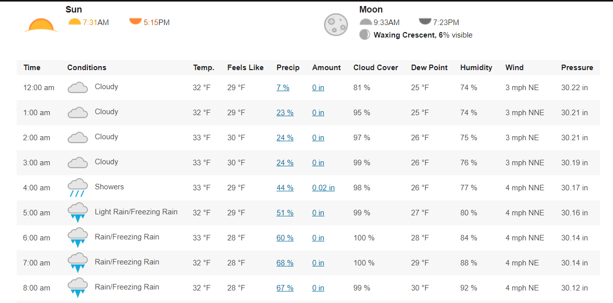Click the Cloud Cover column header
613x303 pixels.
[x=376, y=68]
